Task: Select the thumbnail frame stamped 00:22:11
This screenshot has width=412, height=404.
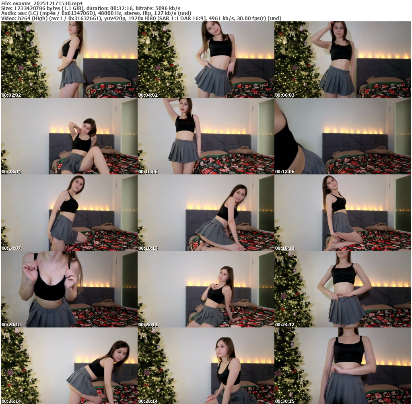Action: tap(206, 289)
